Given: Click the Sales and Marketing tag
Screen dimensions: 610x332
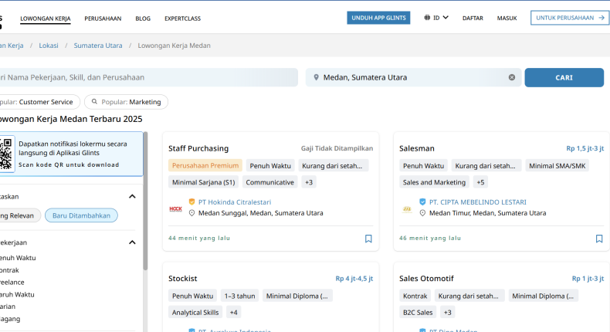Looking at the screenshot, I should [434, 182].
